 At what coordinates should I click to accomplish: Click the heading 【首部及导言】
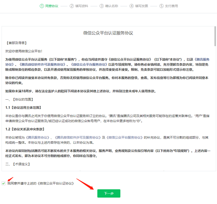[16, 43]
